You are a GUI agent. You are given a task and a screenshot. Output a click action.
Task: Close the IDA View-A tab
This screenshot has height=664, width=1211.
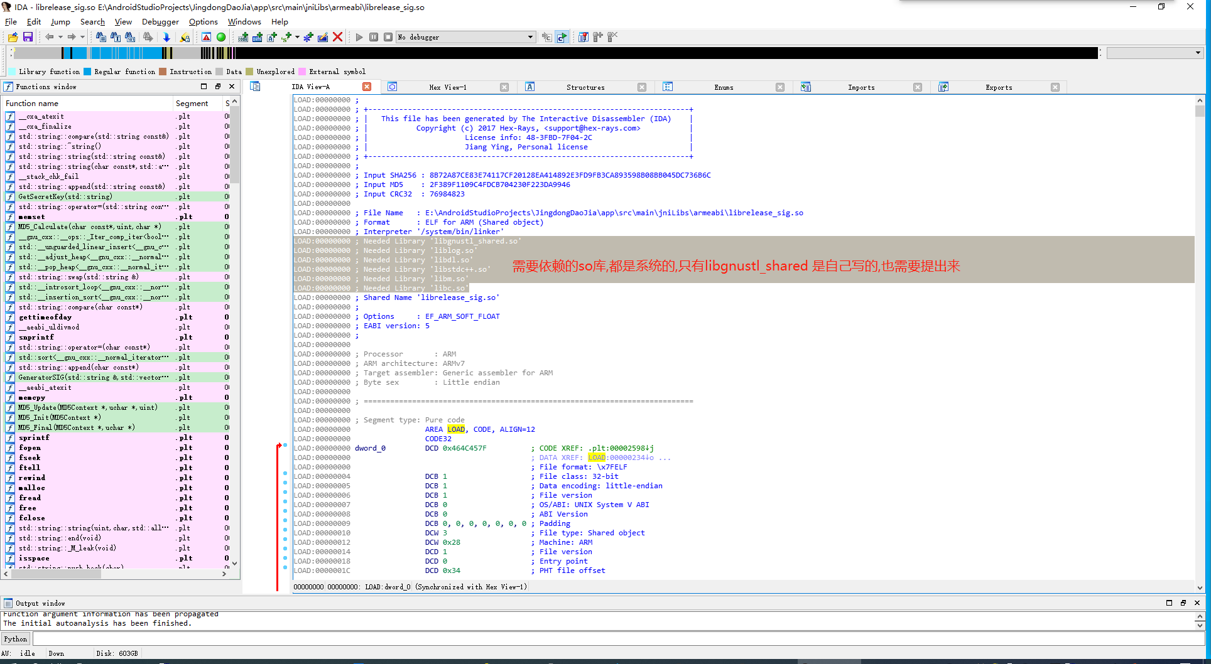pyautogui.click(x=367, y=87)
